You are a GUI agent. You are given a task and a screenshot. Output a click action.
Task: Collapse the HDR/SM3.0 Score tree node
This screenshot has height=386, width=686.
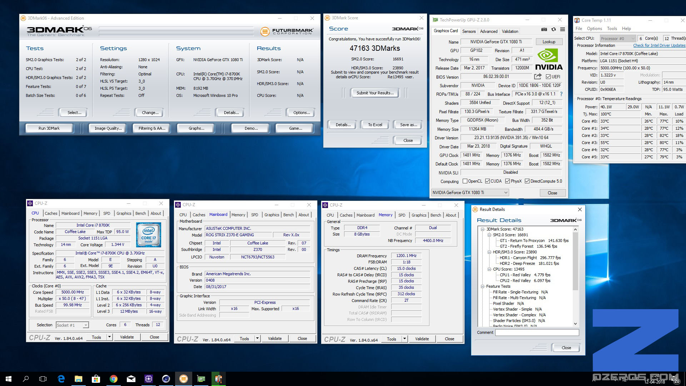489,252
